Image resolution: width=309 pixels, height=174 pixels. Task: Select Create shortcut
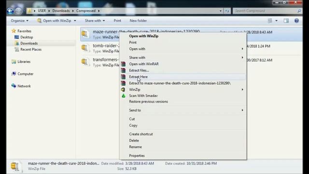183,134
